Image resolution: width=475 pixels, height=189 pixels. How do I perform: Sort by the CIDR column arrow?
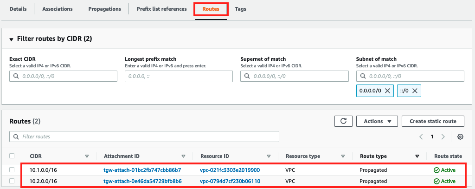coord(87,156)
